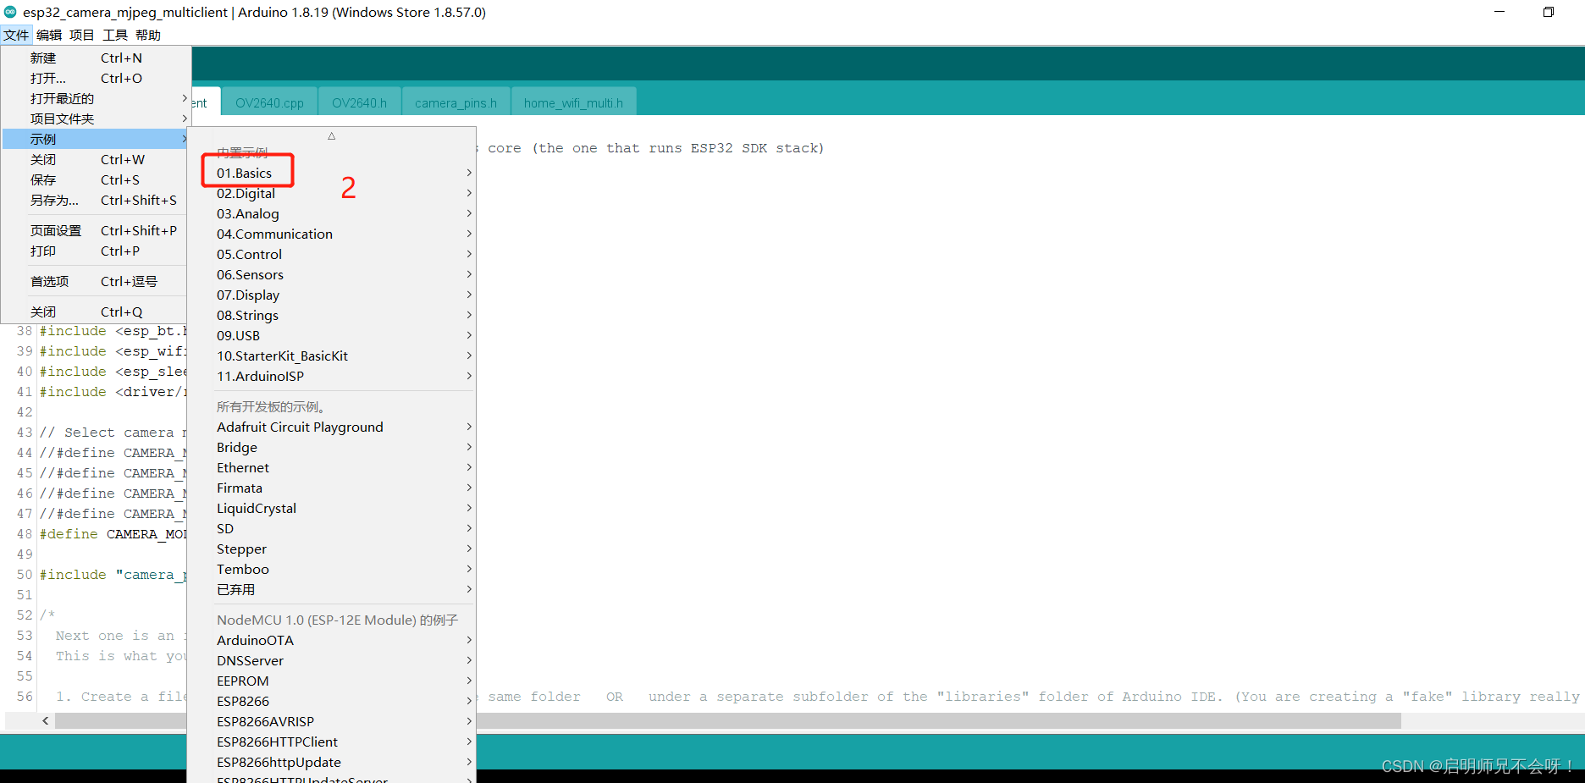Click the Arduino icon in the title bar
Image resolution: width=1585 pixels, height=783 pixels.
[x=12, y=12]
